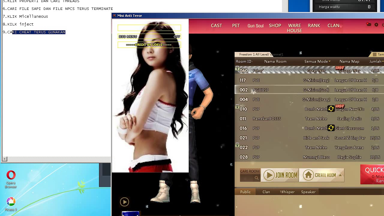Select room 002 NGULISP row
The width and height of the screenshot is (384, 216).
(309, 90)
